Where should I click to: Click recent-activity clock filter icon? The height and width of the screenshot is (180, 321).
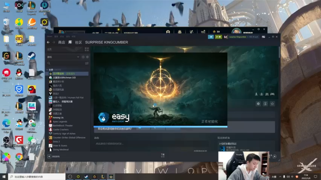[83, 57]
